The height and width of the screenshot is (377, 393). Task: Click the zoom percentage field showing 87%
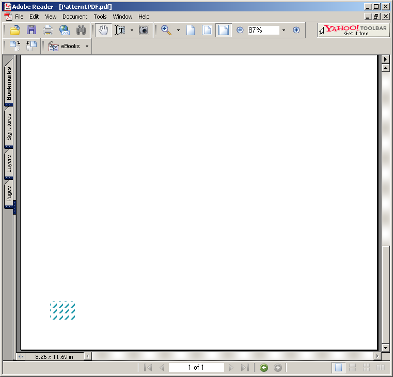(263, 30)
